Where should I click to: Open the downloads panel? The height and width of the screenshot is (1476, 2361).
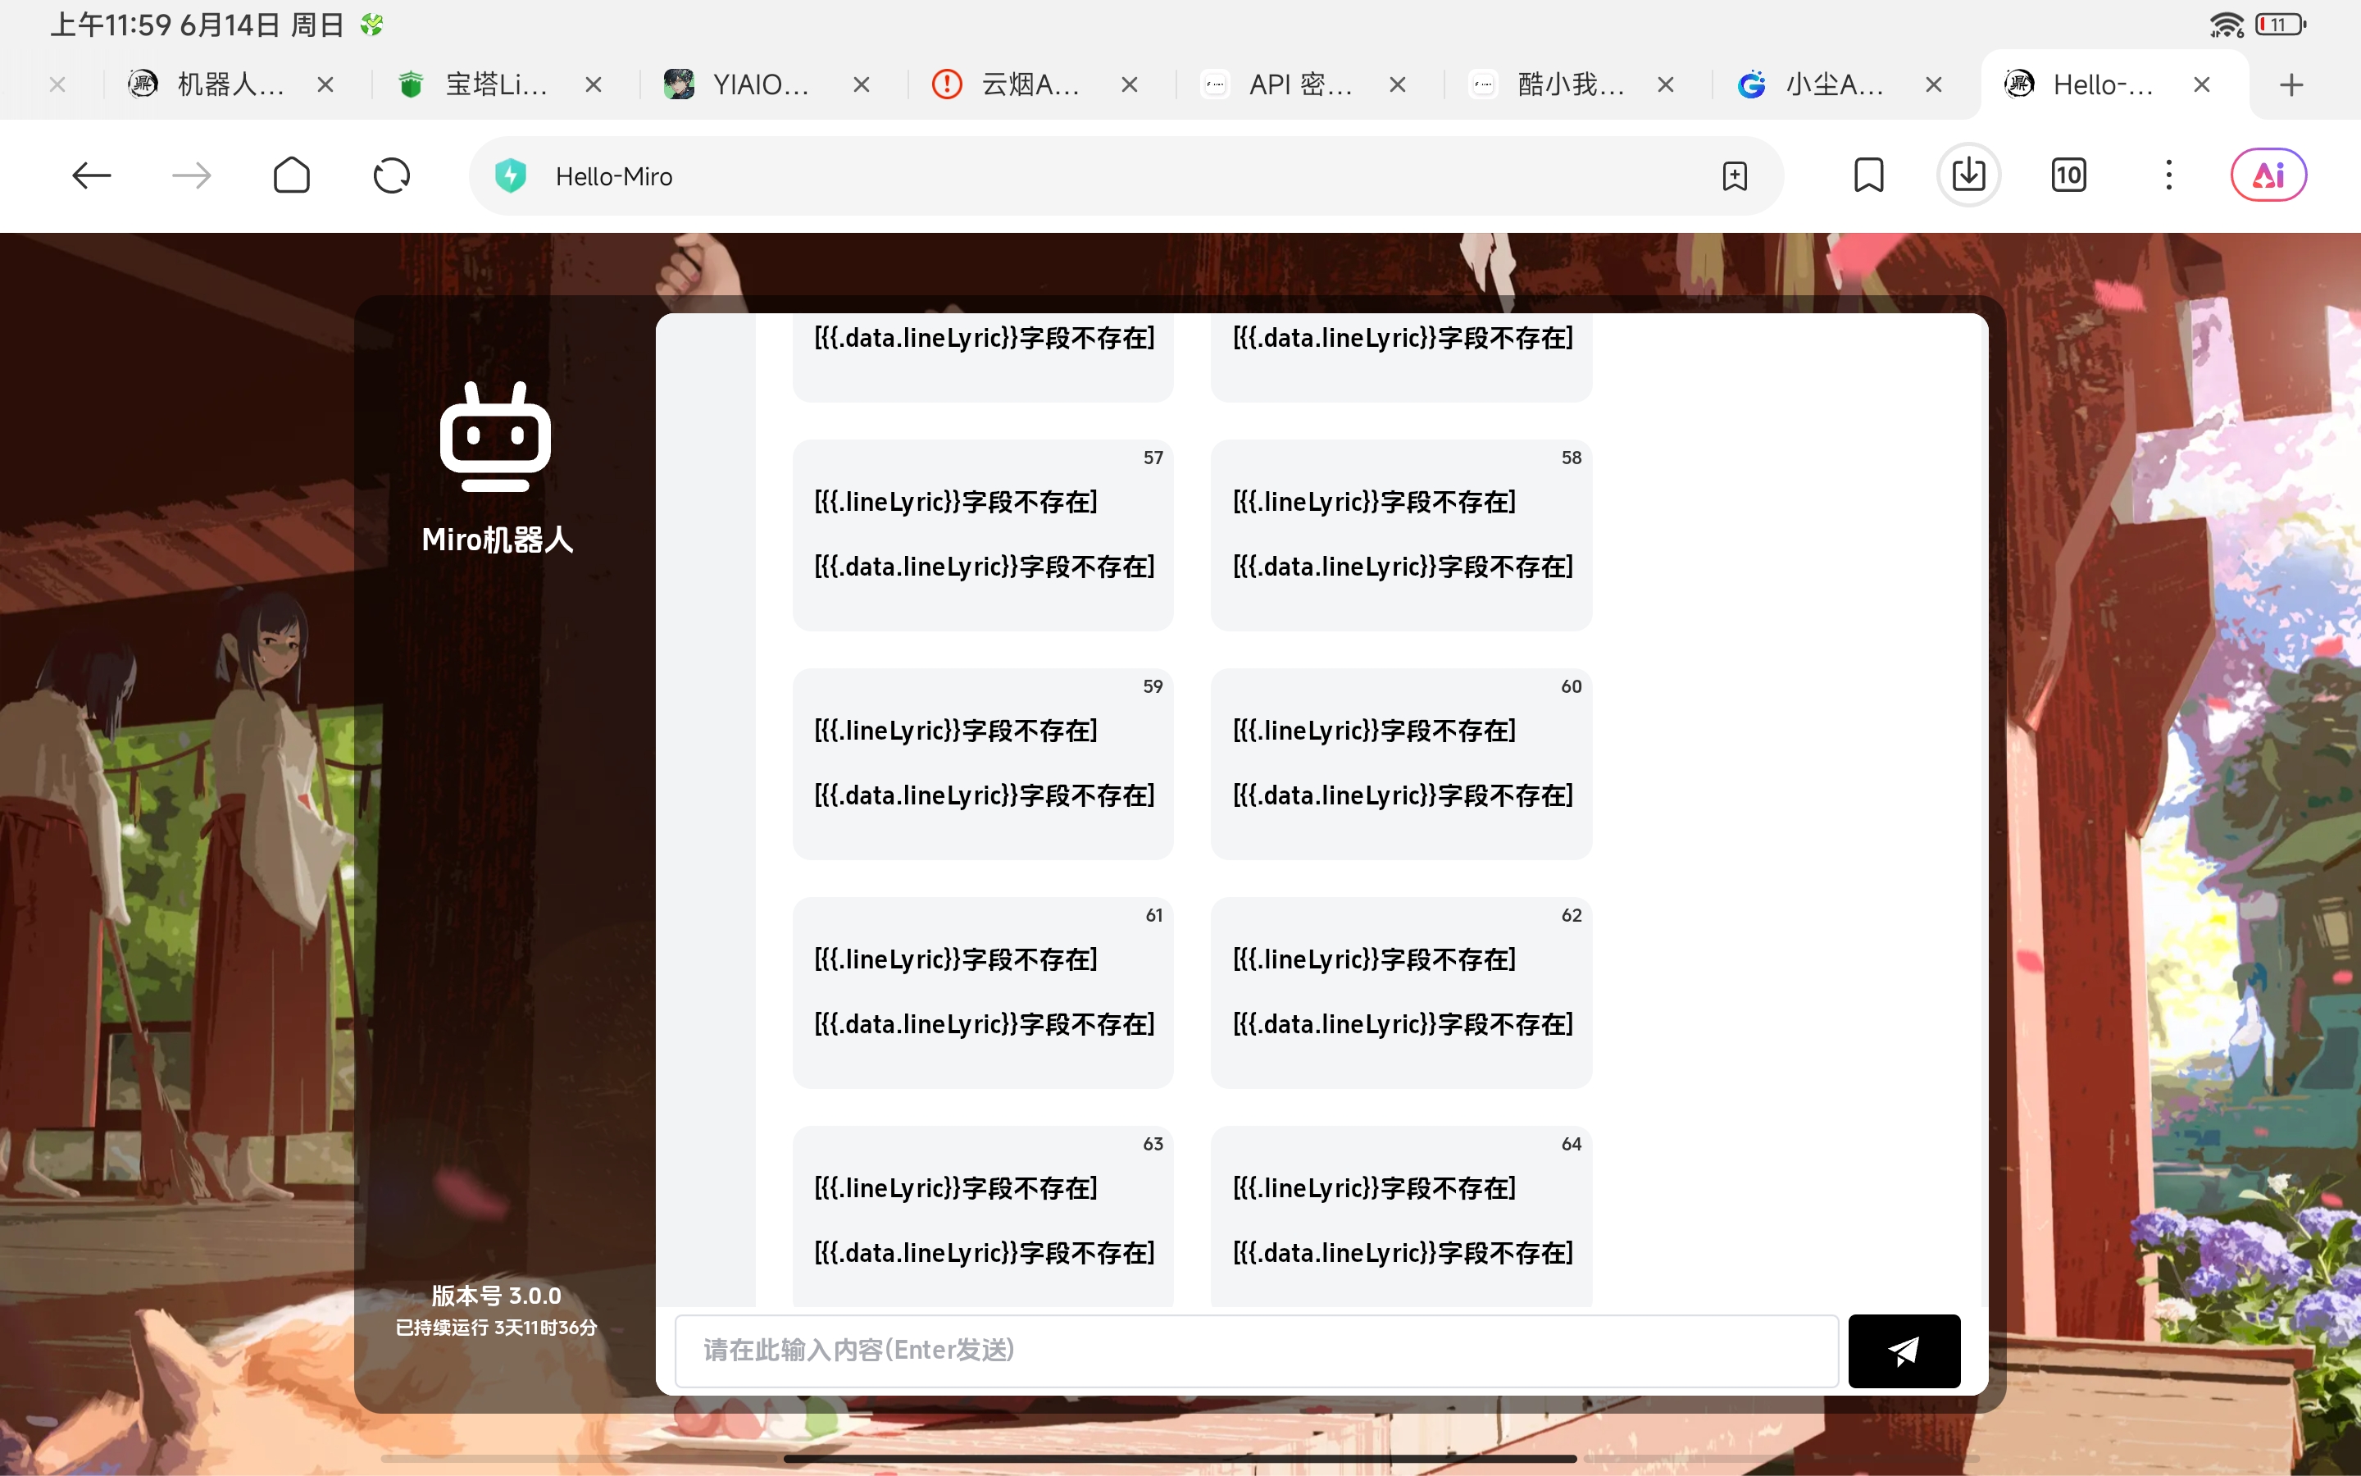[1969, 175]
